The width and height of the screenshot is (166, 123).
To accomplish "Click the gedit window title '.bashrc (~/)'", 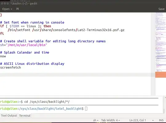I will (24, 3).
